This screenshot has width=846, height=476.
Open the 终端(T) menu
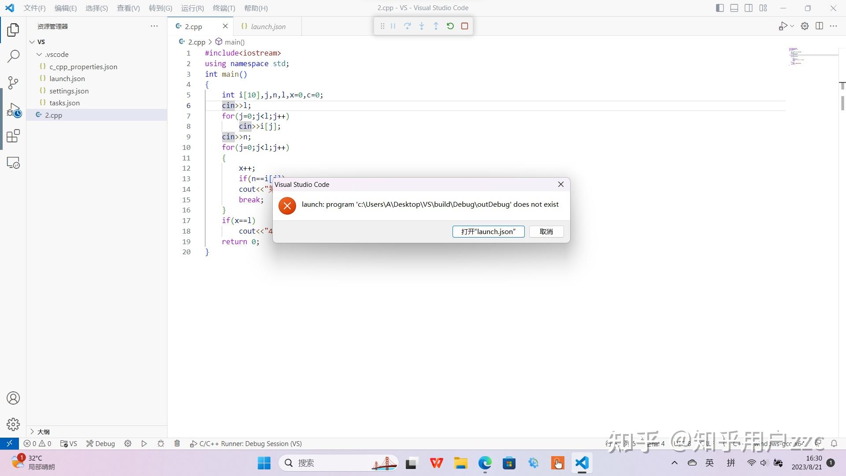point(224,8)
